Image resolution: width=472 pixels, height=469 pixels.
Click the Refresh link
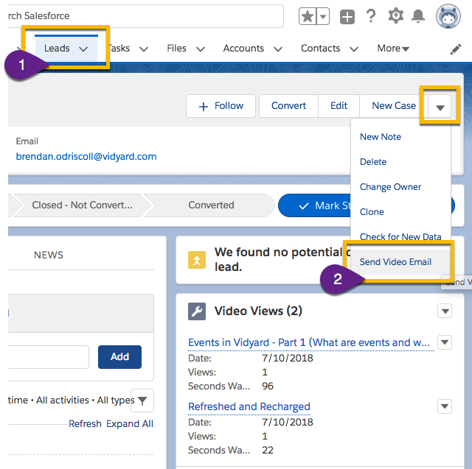(x=85, y=423)
